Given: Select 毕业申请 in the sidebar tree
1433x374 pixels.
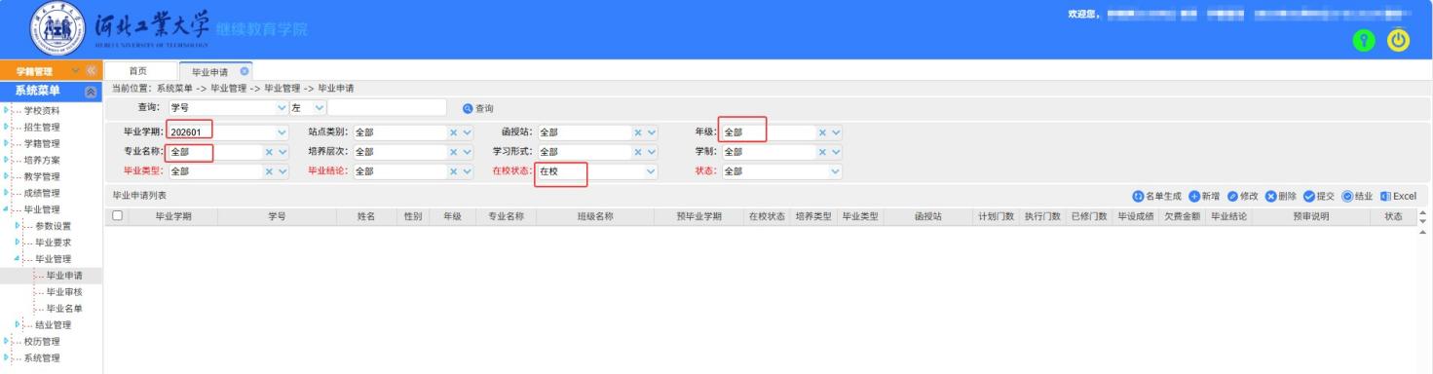Looking at the screenshot, I should [64, 276].
